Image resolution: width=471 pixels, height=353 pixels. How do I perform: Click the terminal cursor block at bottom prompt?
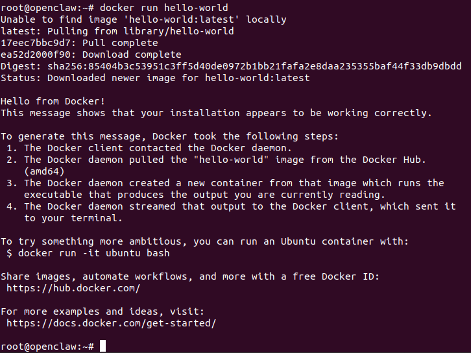point(103,347)
